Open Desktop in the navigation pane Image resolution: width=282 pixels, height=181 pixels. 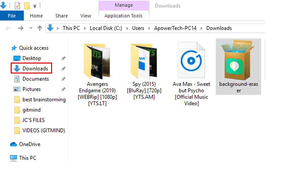pos(32,58)
